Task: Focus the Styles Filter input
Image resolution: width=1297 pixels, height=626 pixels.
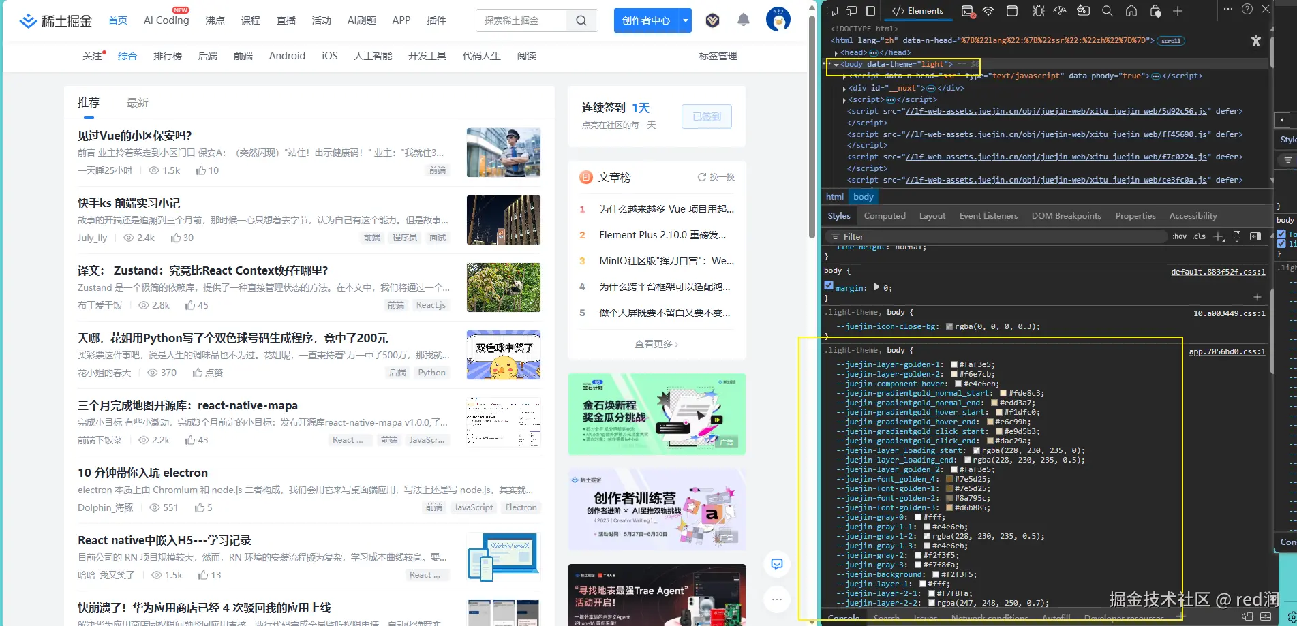Action: coord(996,237)
